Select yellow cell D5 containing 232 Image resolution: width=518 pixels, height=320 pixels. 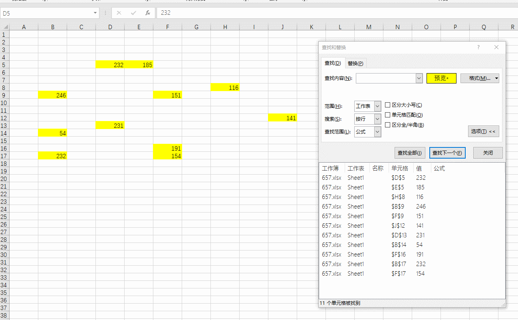(110, 65)
